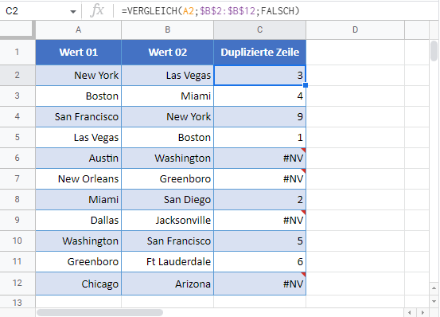Click the horizontal scroll left arrow
This screenshot has width=440, height=317.
pos(410,312)
